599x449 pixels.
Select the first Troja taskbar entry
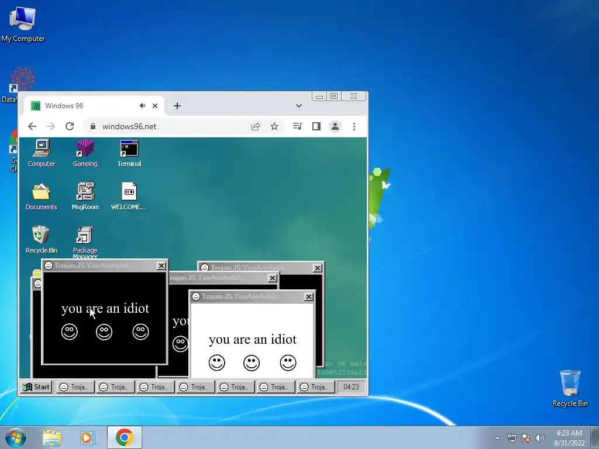point(75,387)
